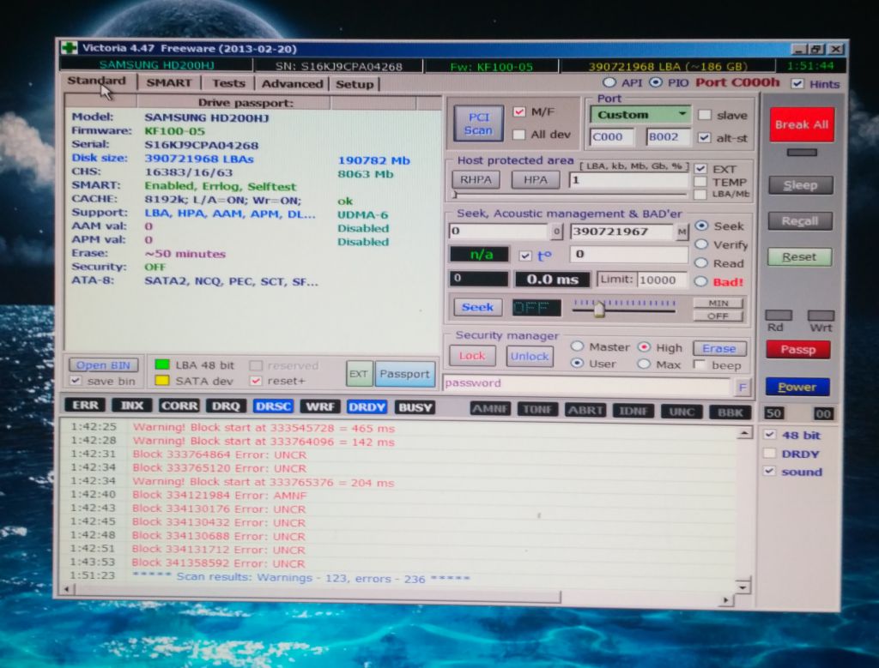Click the DRSC status indicator
The width and height of the screenshot is (879, 668).
[273, 406]
